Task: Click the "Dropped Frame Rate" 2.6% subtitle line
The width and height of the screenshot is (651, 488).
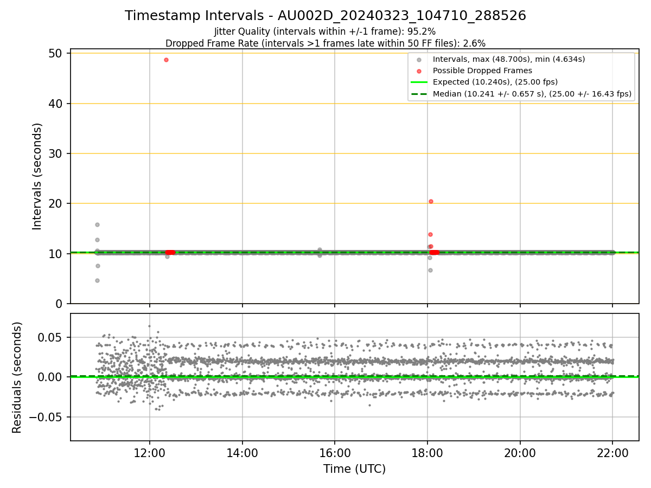Action: click(x=325, y=43)
